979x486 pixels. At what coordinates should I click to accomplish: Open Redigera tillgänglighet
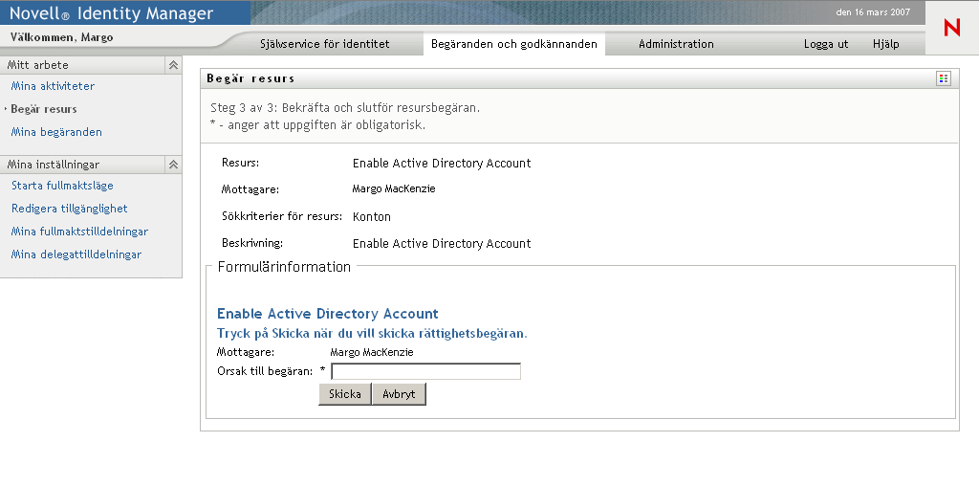coord(69,209)
